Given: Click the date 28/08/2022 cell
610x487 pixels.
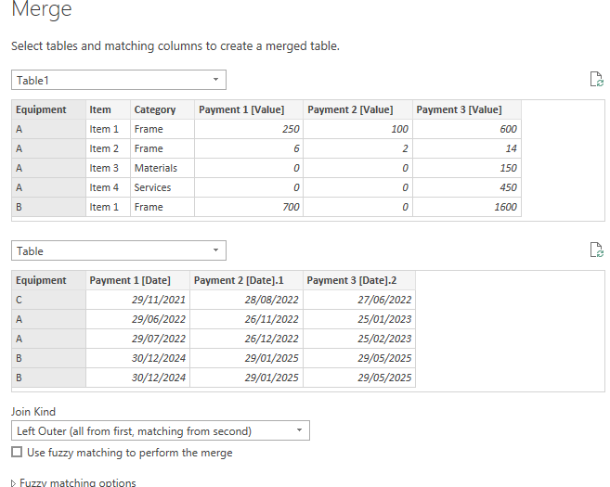Looking at the screenshot, I should point(246,300).
